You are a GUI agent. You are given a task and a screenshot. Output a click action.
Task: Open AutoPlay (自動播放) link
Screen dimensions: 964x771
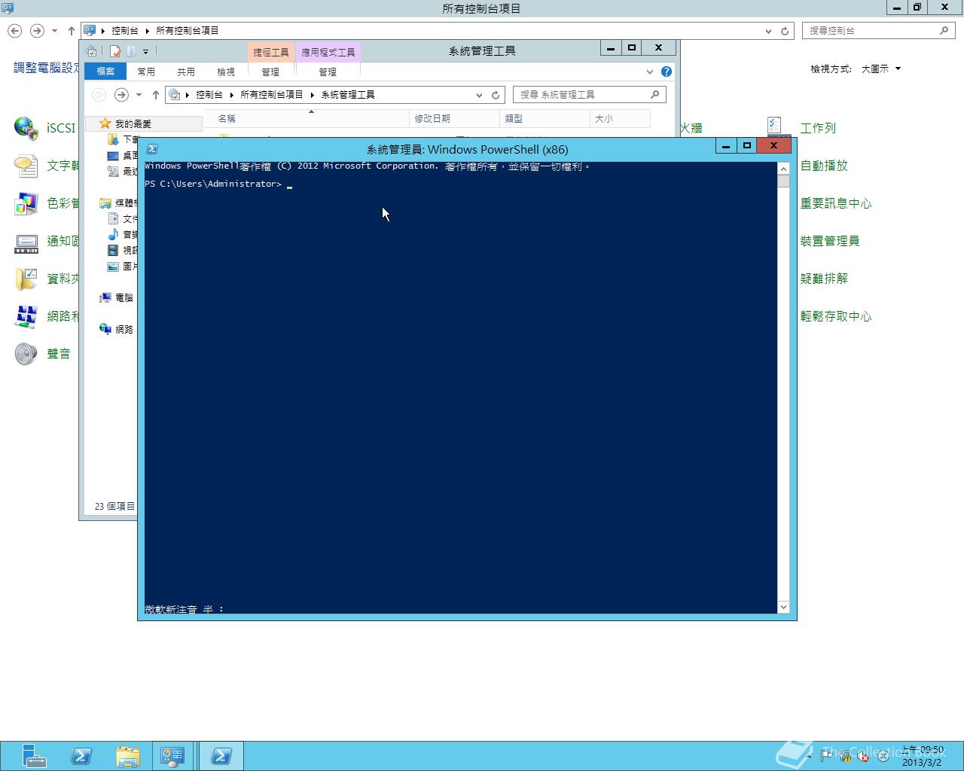click(824, 166)
